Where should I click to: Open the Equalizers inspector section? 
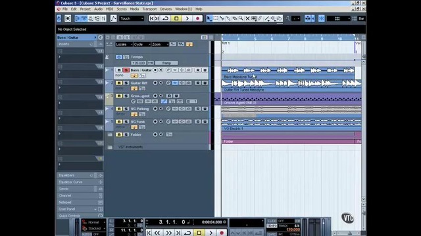(80, 175)
